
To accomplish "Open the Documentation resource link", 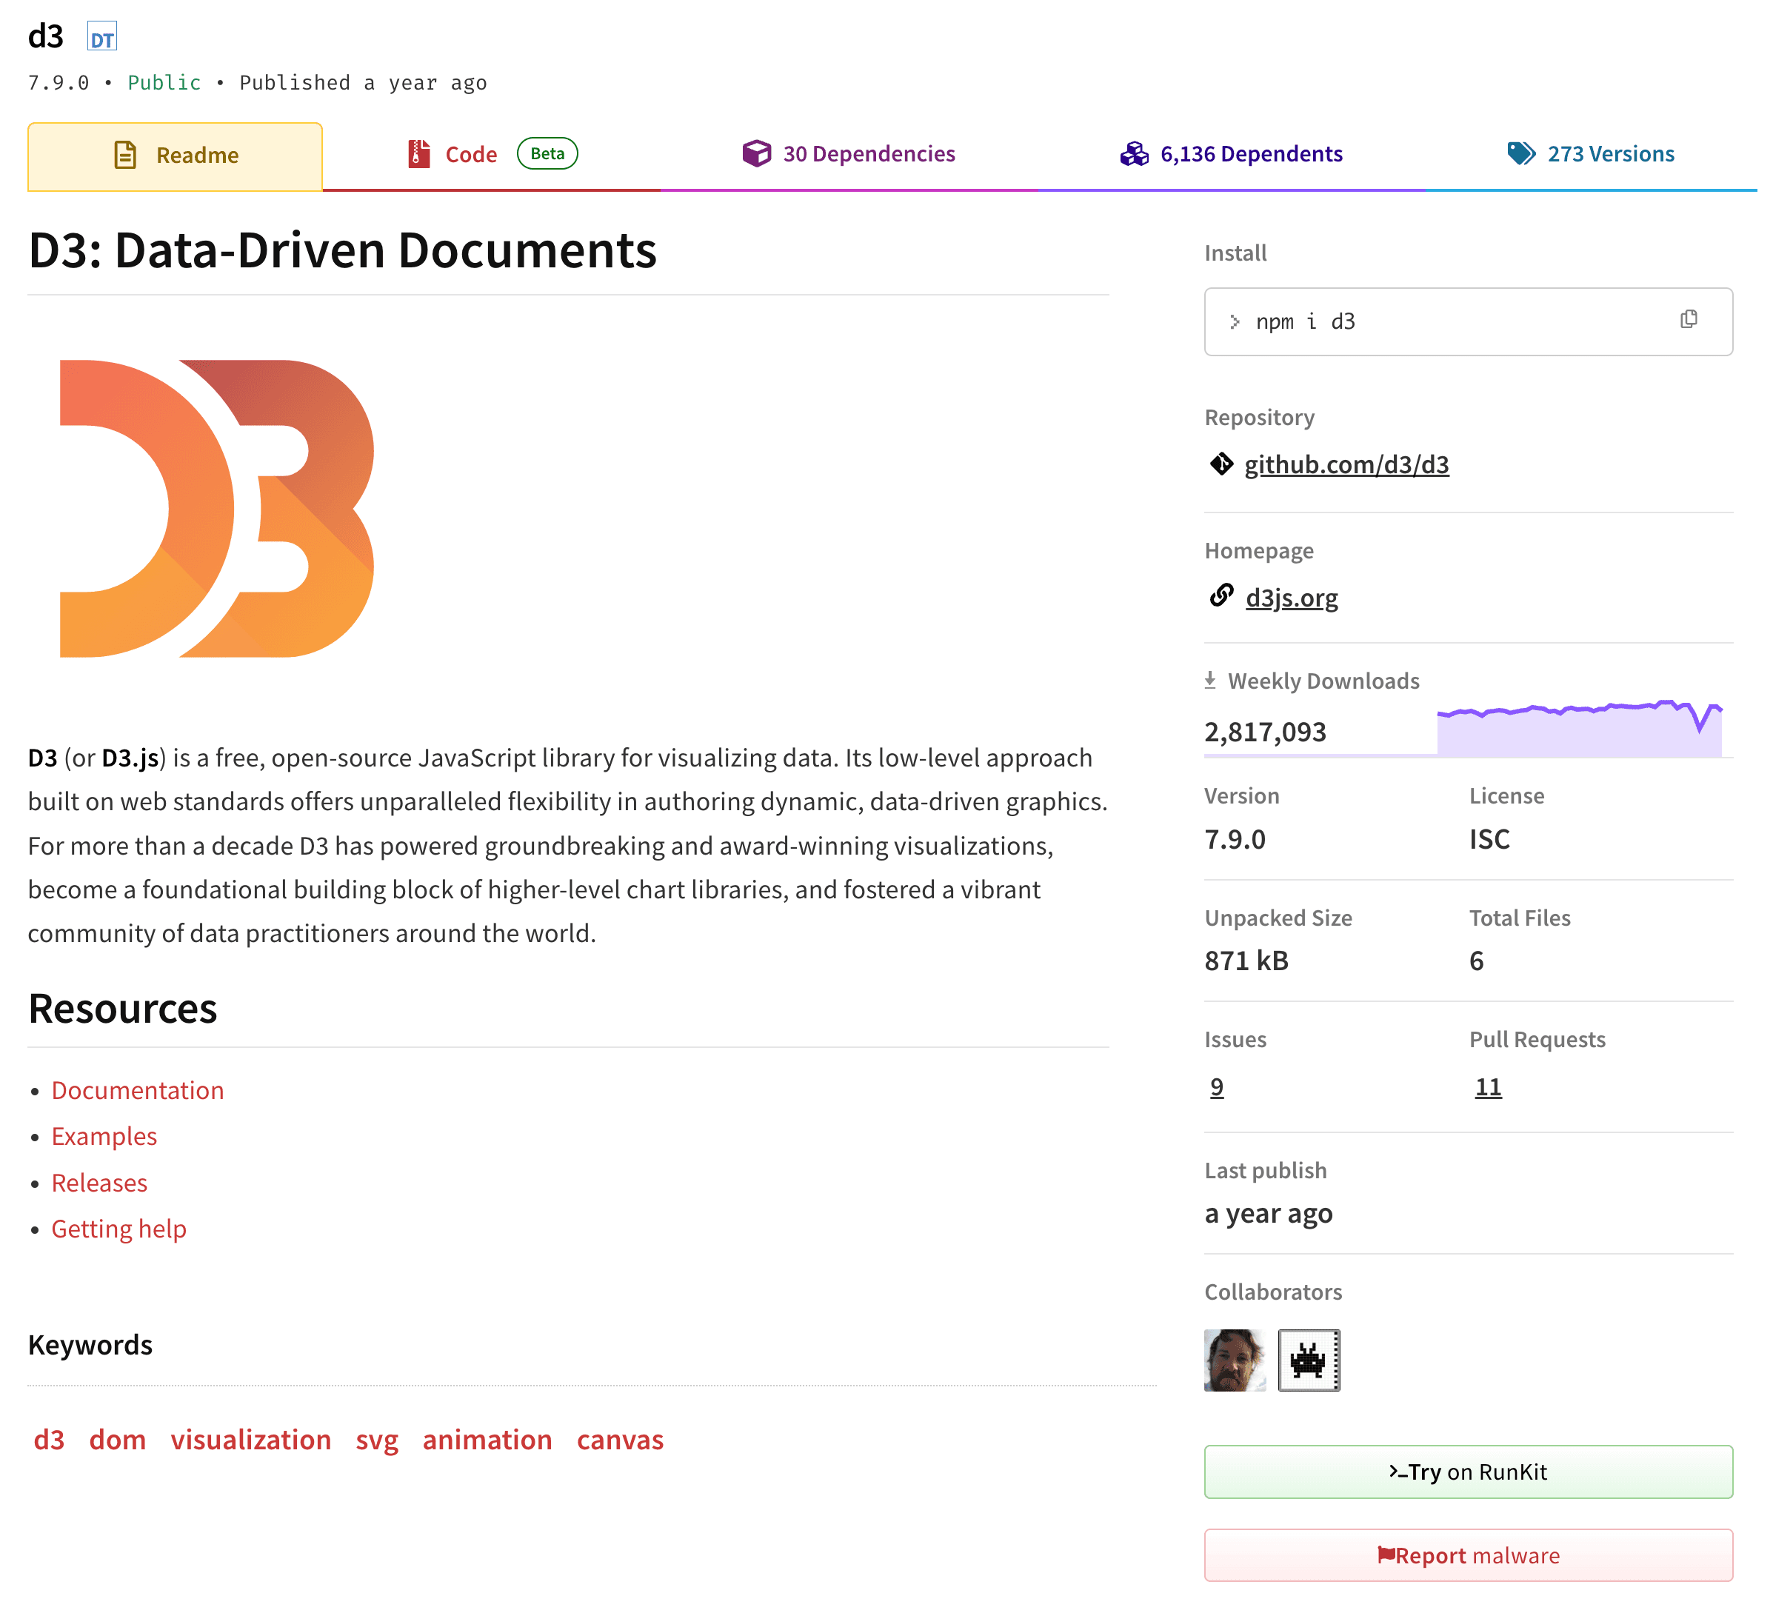I will (x=137, y=1091).
